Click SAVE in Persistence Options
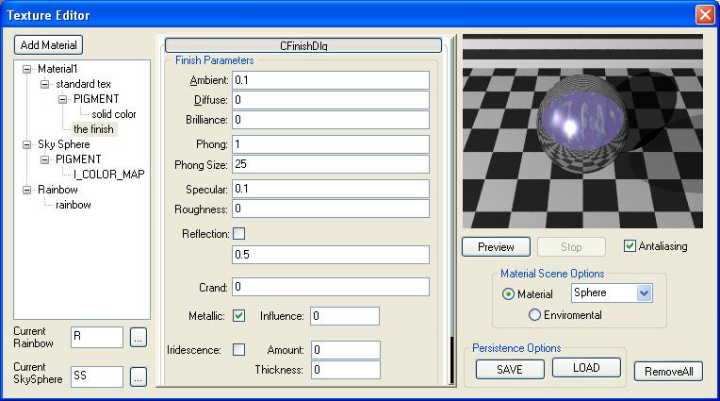The width and height of the screenshot is (720, 401). click(509, 369)
